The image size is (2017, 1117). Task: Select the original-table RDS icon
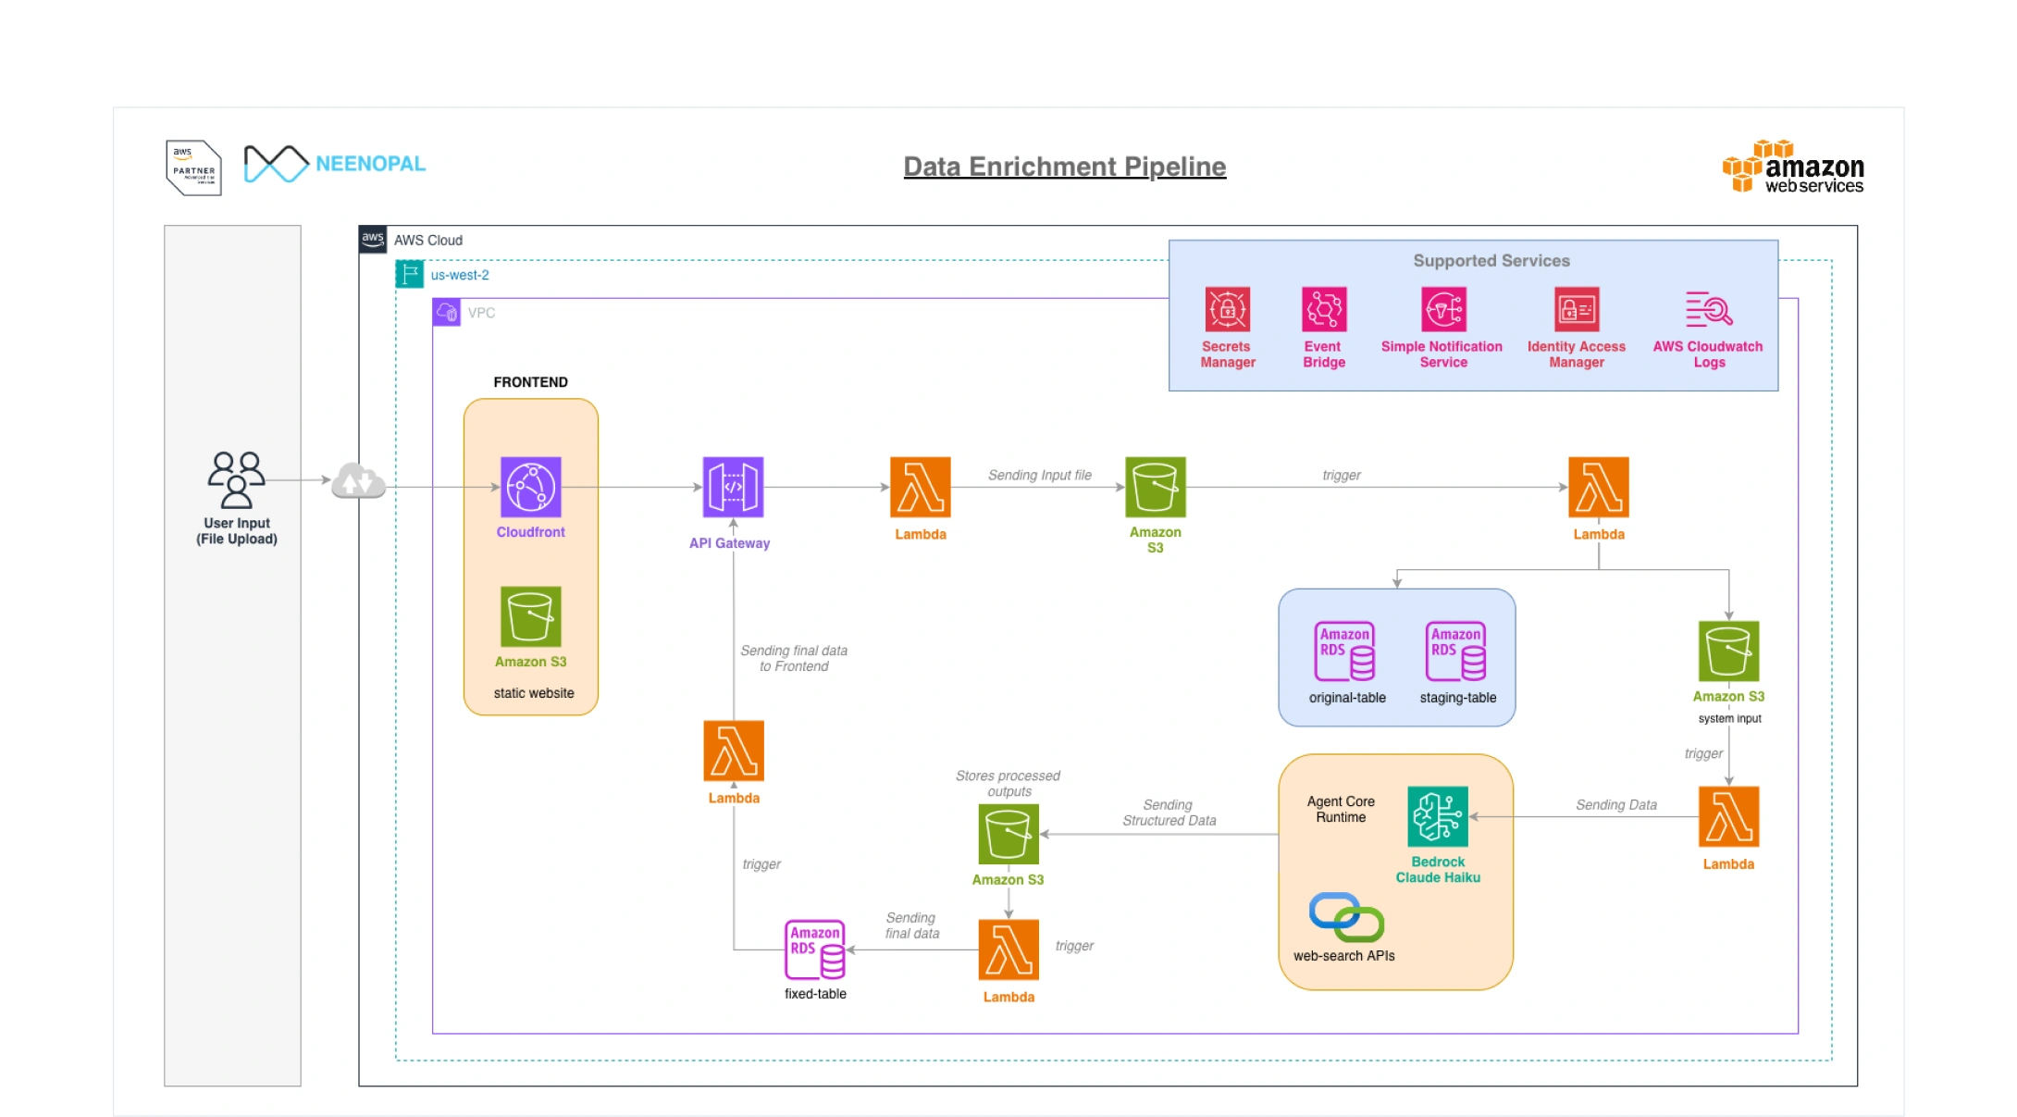[x=1344, y=651]
